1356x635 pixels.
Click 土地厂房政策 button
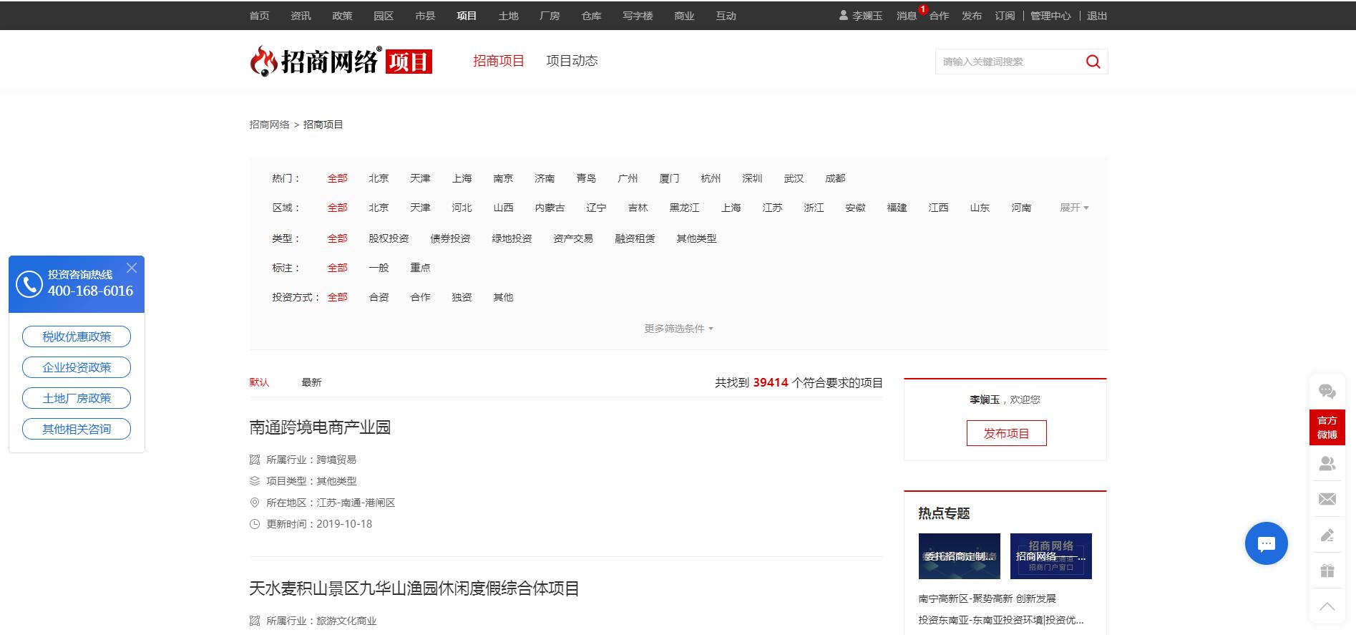[77, 398]
